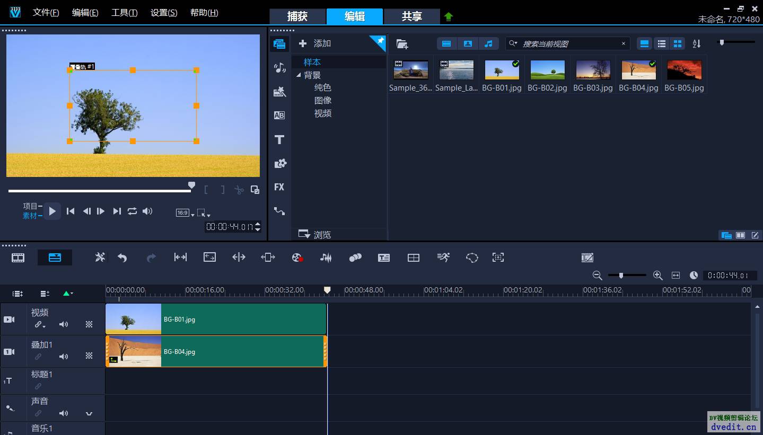
Task: Open the Subtitle Editor tool
Action: pyautogui.click(x=384, y=258)
